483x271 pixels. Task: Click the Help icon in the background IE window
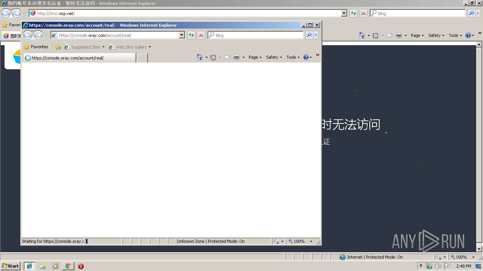click(x=468, y=35)
